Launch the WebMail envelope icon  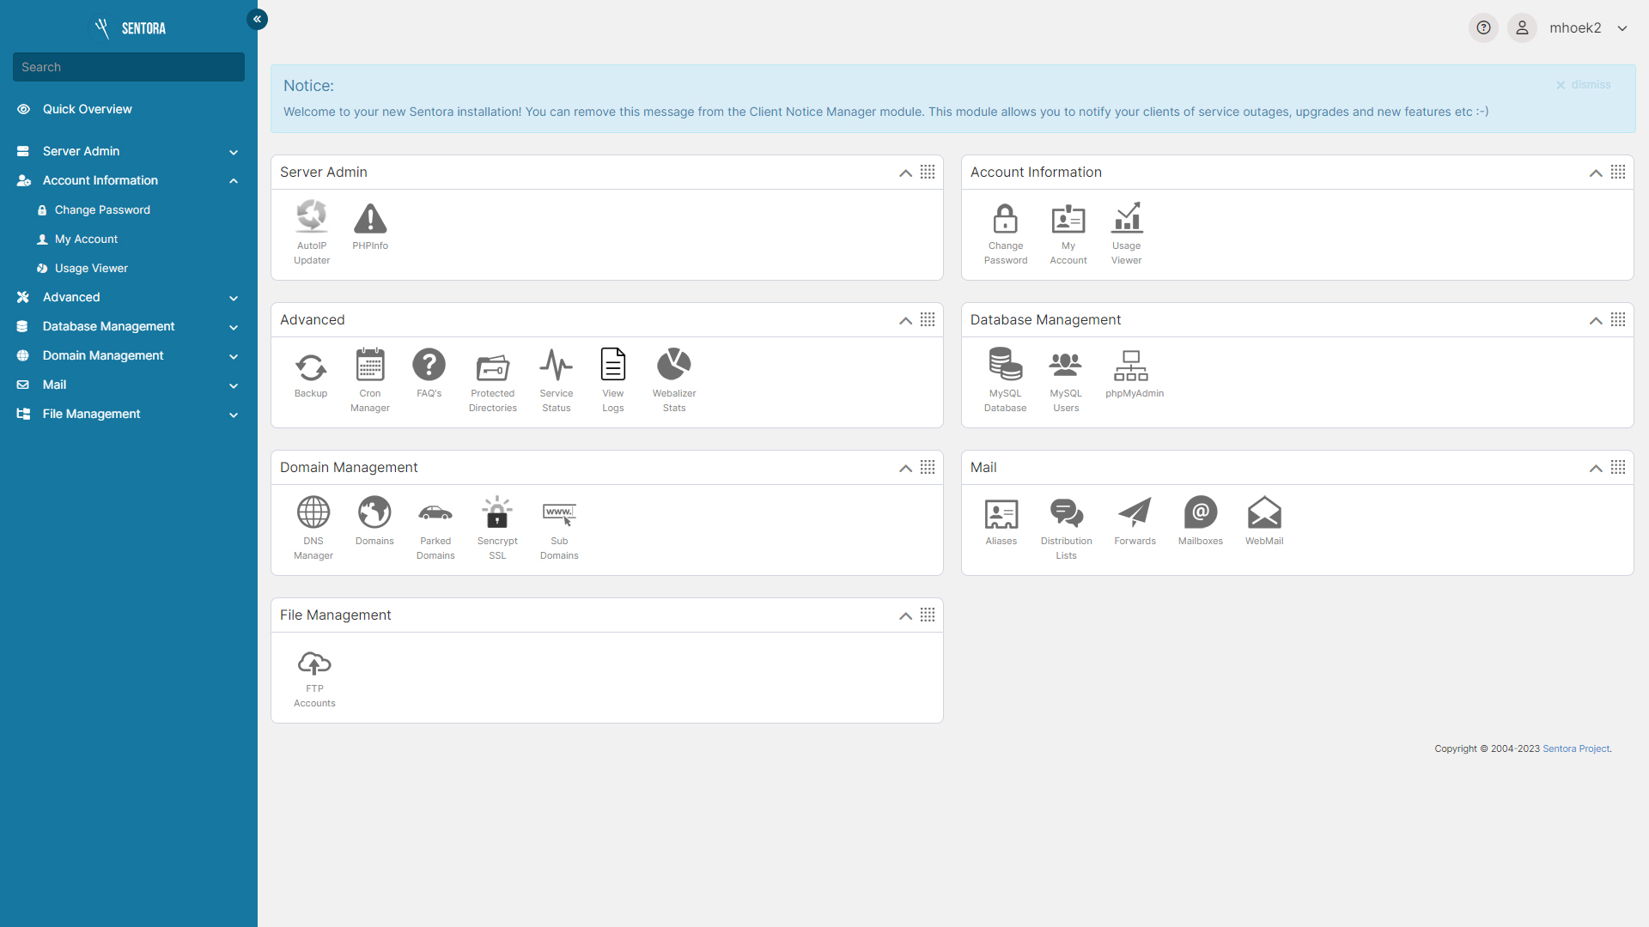1263,513
